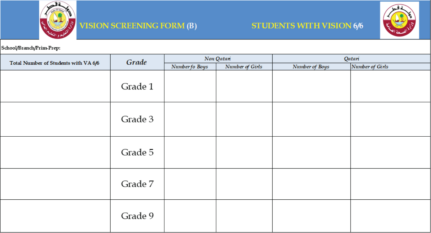Click the Number fo Boys subheader
The image size is (431, 233).
pyautogui.click(x=190, y=67)
